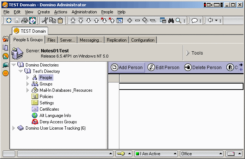
Task: Click the right arrow to show more actions
Action: (x=241, y=65)
